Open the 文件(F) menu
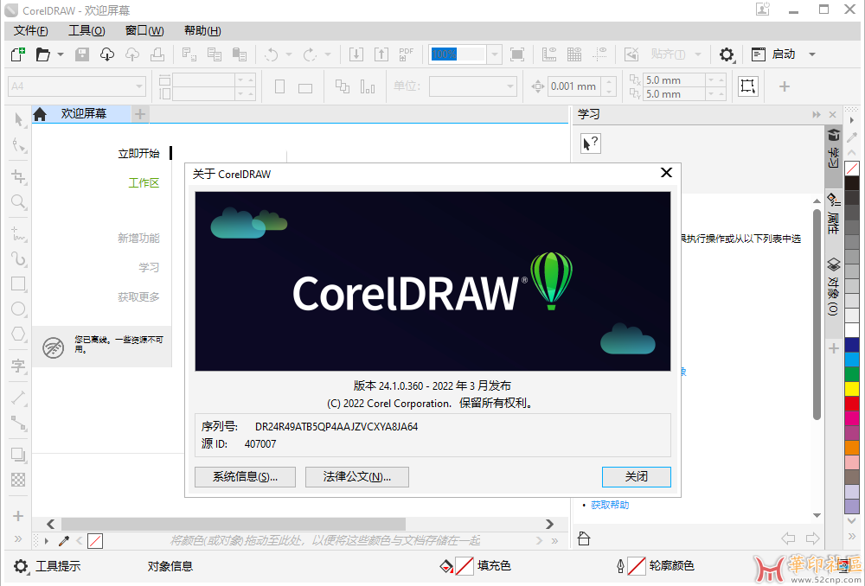Viewport: 865px width, 586px height. [31, 31]
